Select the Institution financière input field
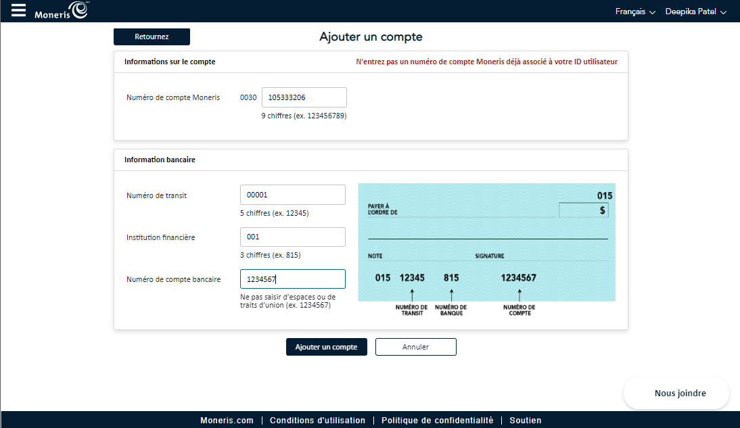The height and width of the screenshot is (428, 740). click(x=293, y=237)
